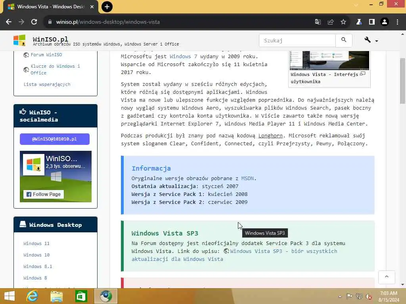406x304 pixels.
Task: Click the scroll-to-top chevron button
Action: click(x=387, y=277)
